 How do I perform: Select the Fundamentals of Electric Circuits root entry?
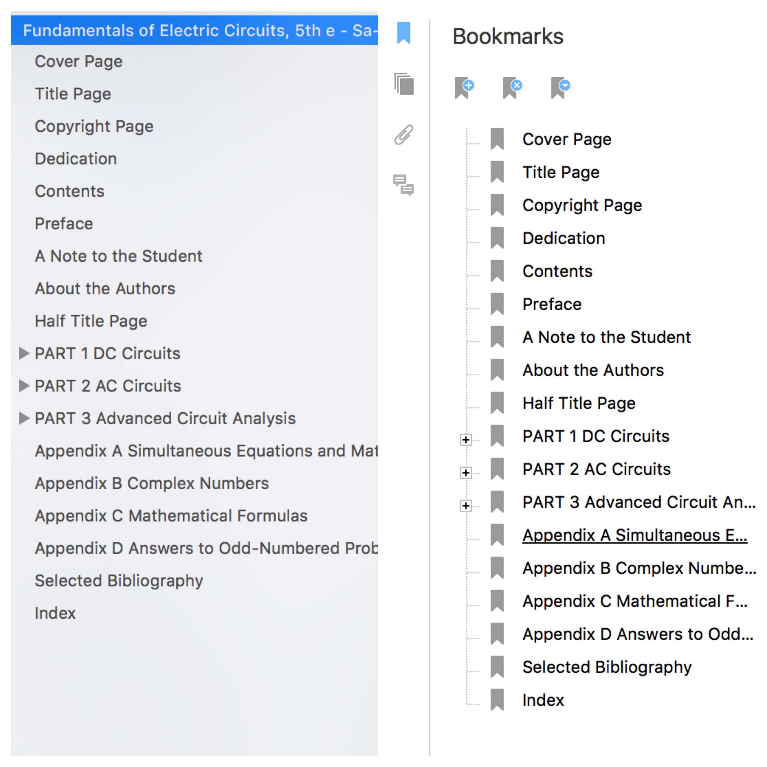(x=194, y=30)
